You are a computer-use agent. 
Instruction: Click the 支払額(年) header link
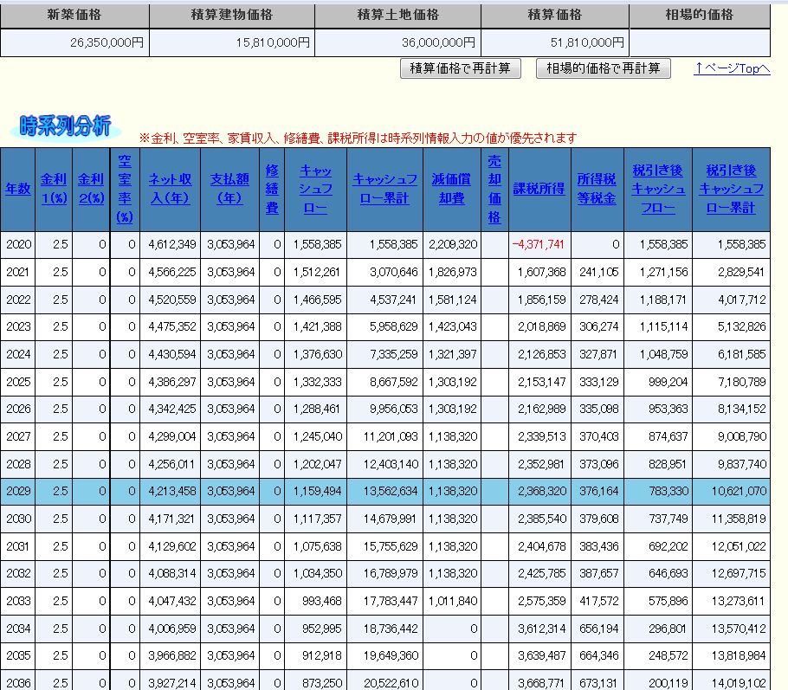click(229, 189)
